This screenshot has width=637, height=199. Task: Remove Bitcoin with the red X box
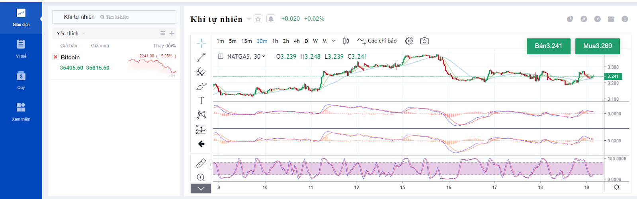[55, 57]
